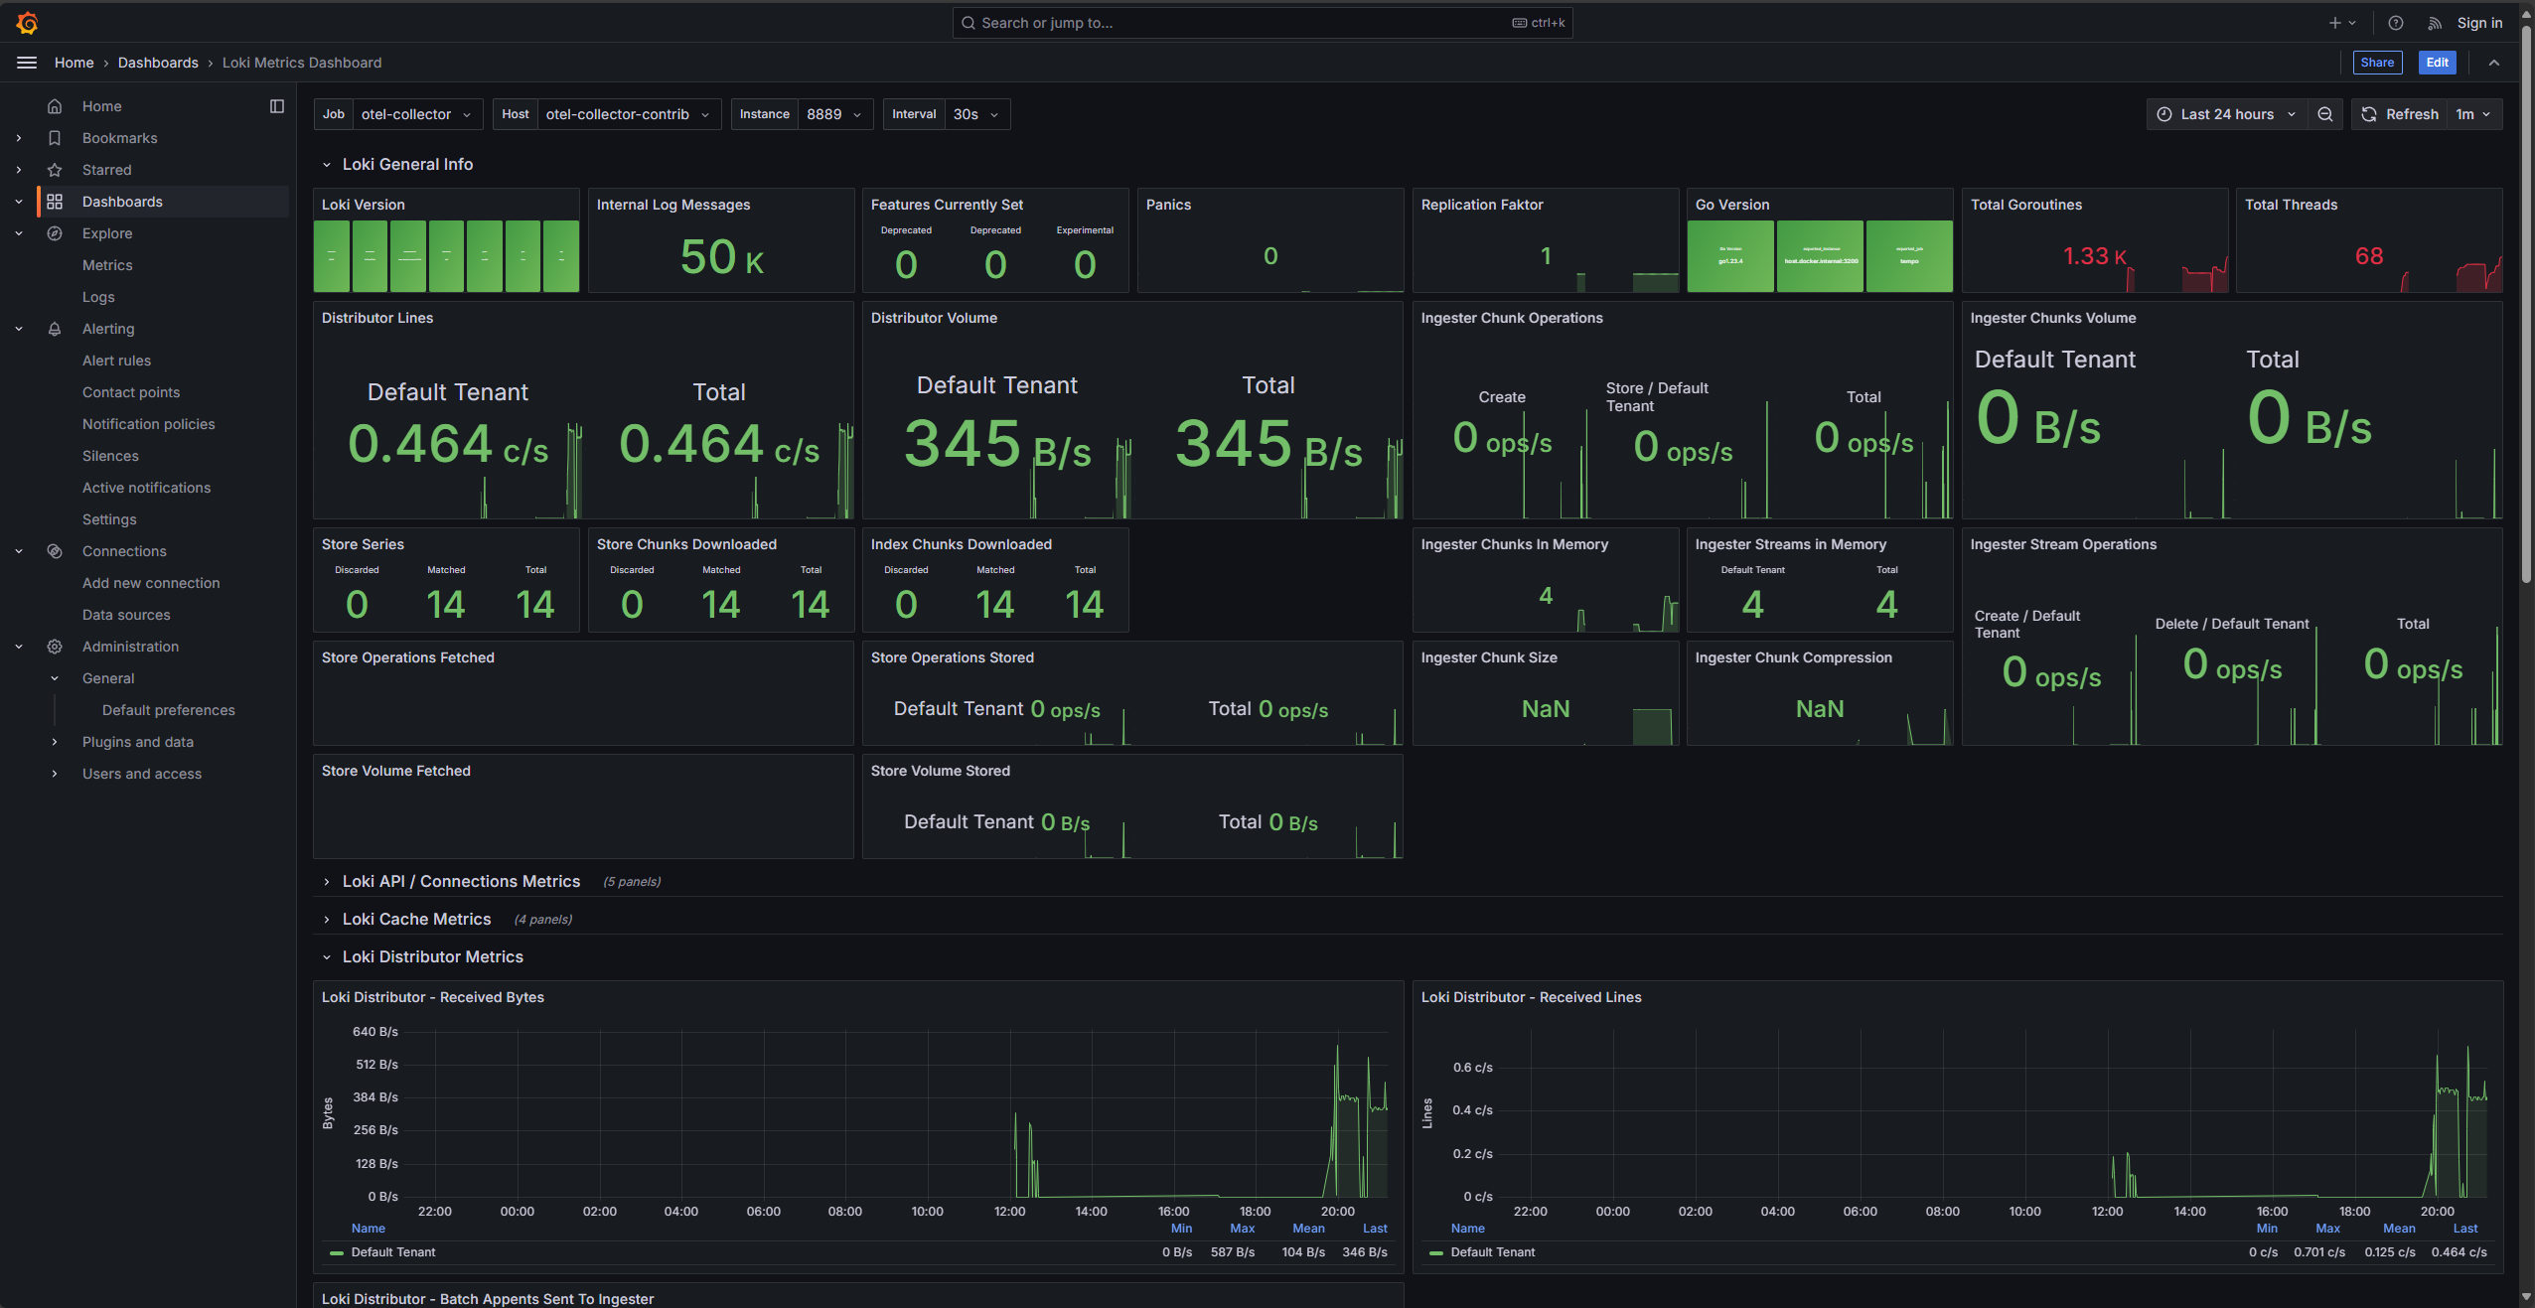Click the Total Goroutines panel title
The width and height of the screenshot is (2535, 1308).
tap(2026, 205)
